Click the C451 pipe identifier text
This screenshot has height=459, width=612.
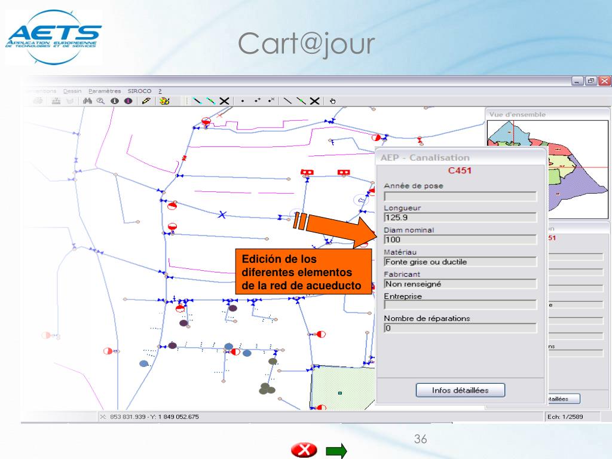(460, 170)
